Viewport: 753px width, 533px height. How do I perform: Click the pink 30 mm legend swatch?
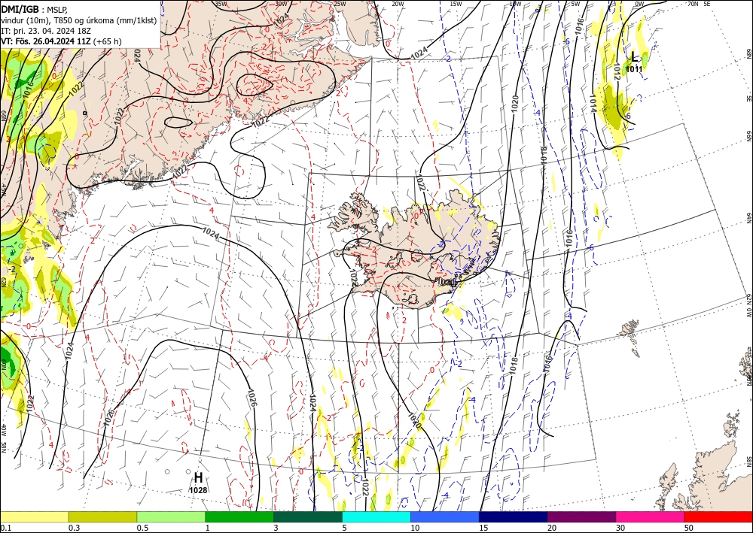[651, 516]
